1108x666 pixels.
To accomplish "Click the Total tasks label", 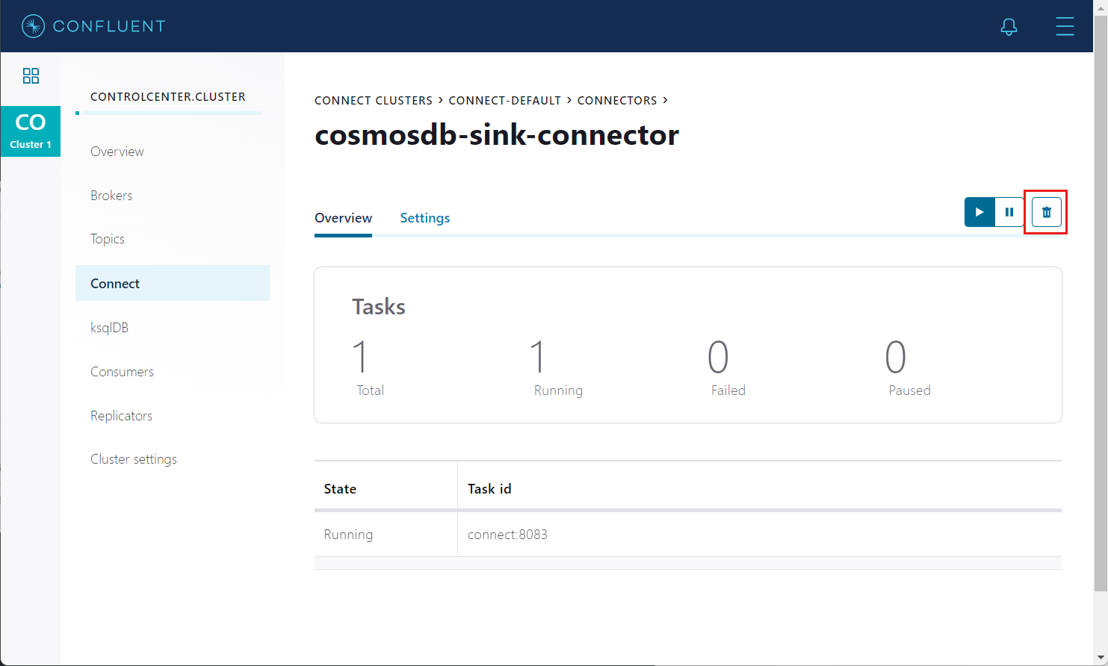I will [371, 390].
